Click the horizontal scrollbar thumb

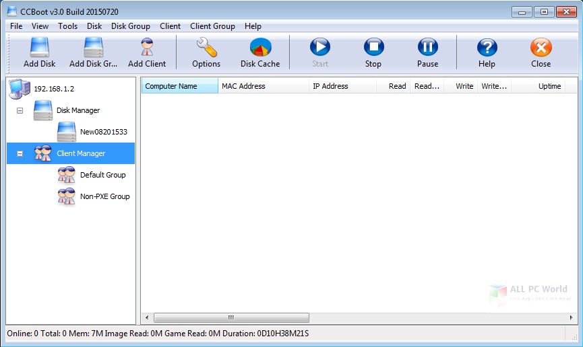(x=231, y=317)
